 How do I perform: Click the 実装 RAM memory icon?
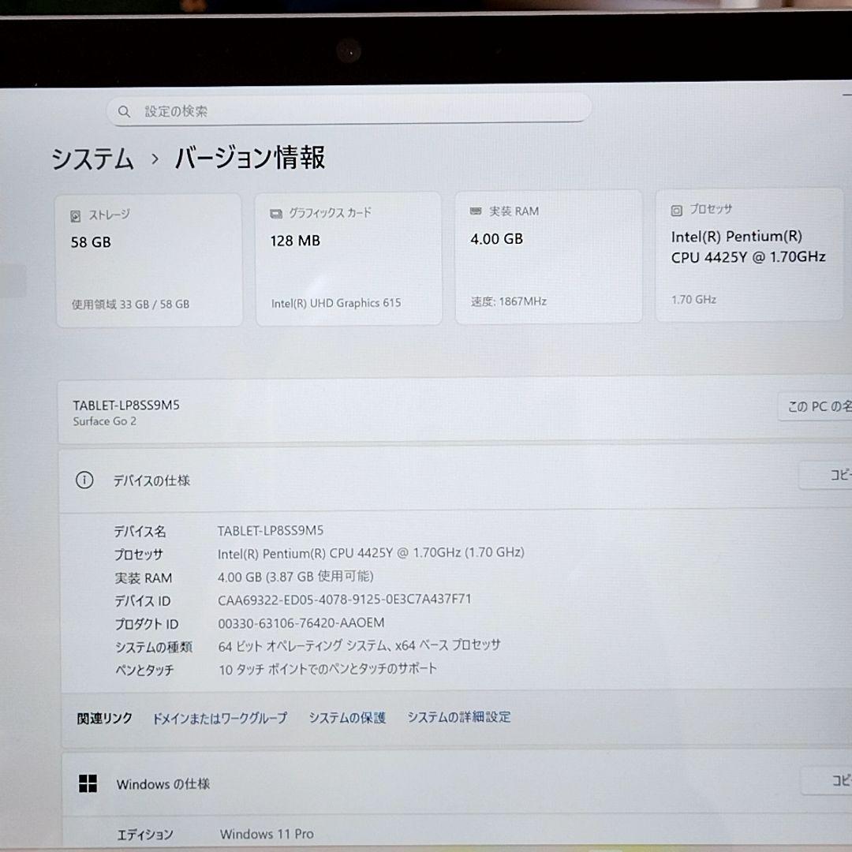[x=474, y=211]
